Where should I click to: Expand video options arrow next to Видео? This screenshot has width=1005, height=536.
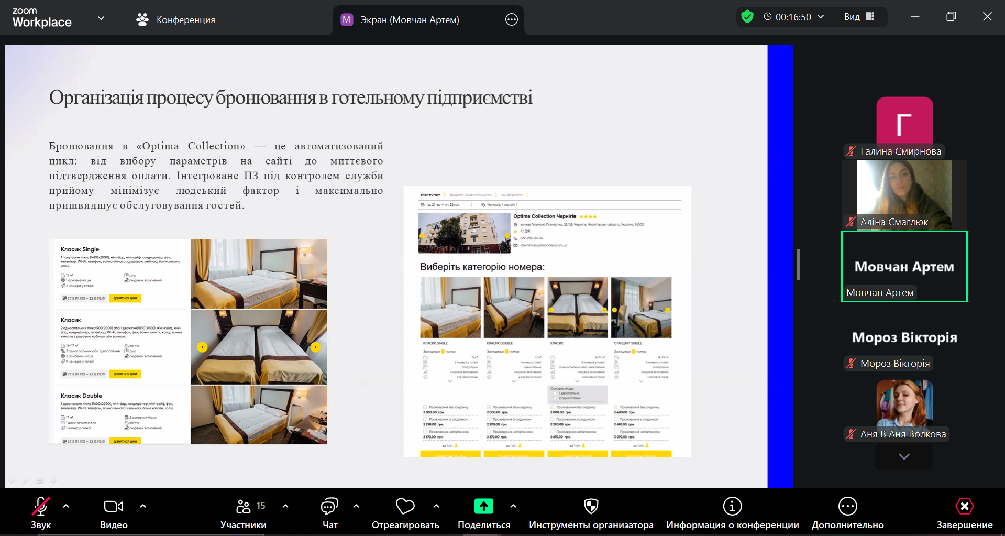coord(143,506)
